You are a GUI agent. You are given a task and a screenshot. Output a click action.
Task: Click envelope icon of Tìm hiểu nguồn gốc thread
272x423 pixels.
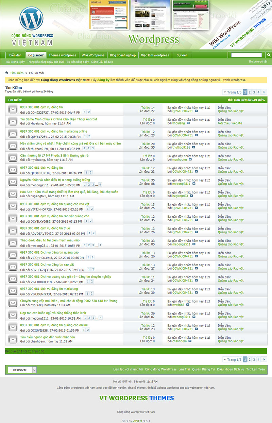[13, 339]
